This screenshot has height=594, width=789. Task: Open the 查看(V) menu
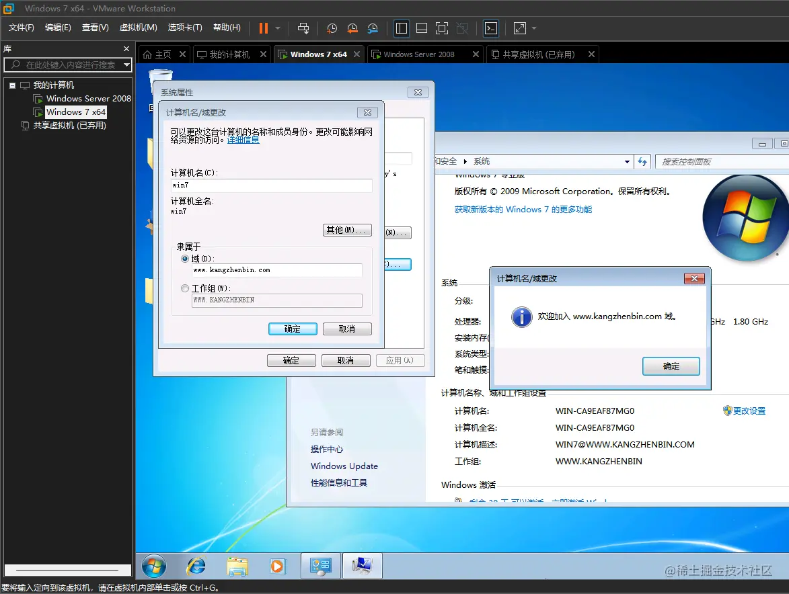click(95, 28)
